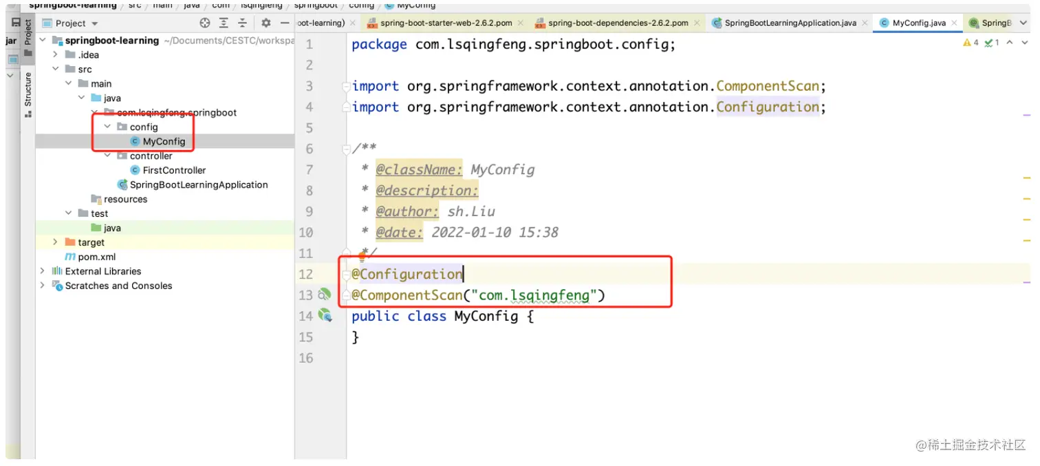The height and width of the screenshot is (466, 1040).
Task: Click MyConfig class name on line 14
Action: (486, 316)
